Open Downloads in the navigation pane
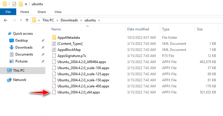Viewport: 223px width, 116px height. [x=24, y=47]
